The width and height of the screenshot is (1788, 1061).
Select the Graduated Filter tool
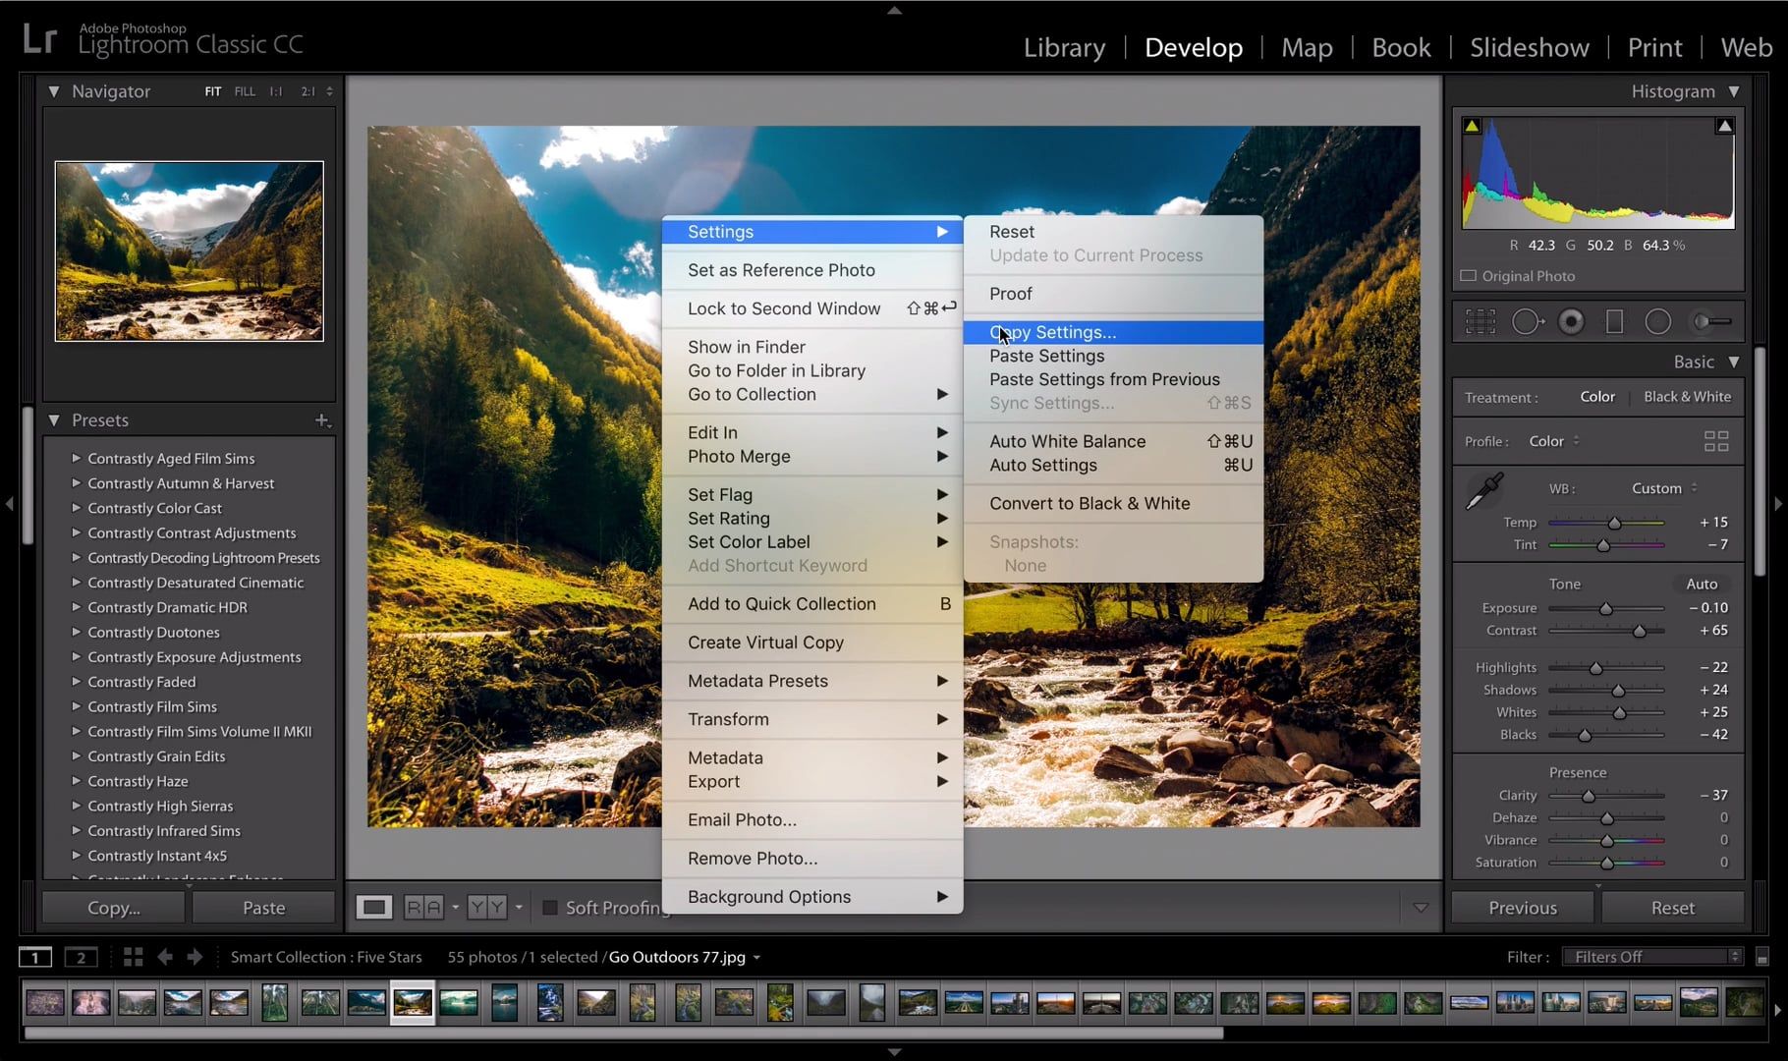coord(1614,321)
